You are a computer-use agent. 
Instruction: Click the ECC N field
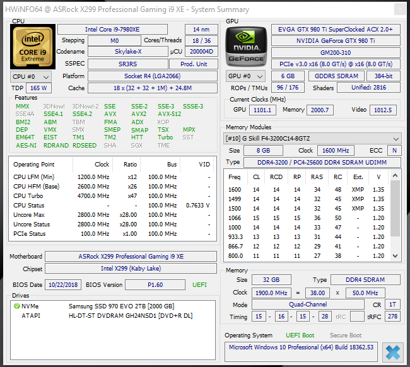pos(394,151)
